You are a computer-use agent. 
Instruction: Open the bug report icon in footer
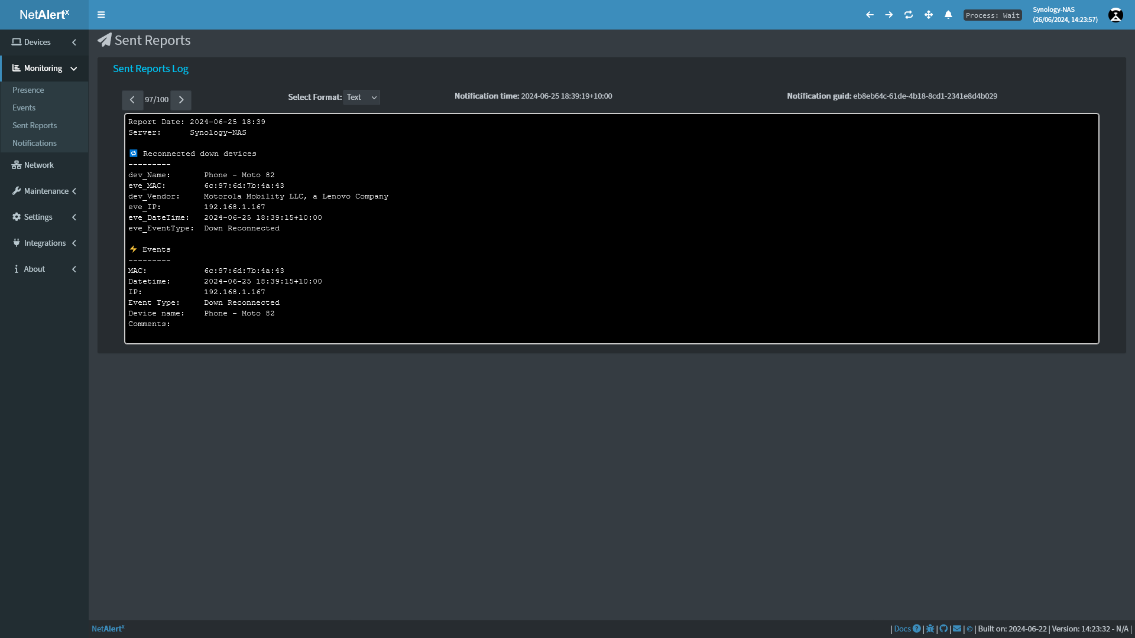point(930,629)
